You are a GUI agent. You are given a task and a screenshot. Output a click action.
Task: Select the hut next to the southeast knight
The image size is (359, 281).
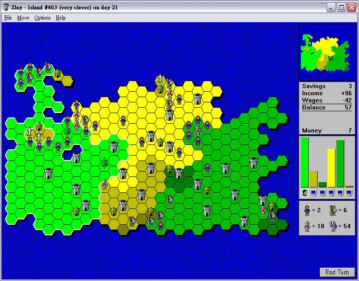click(272, 206)
